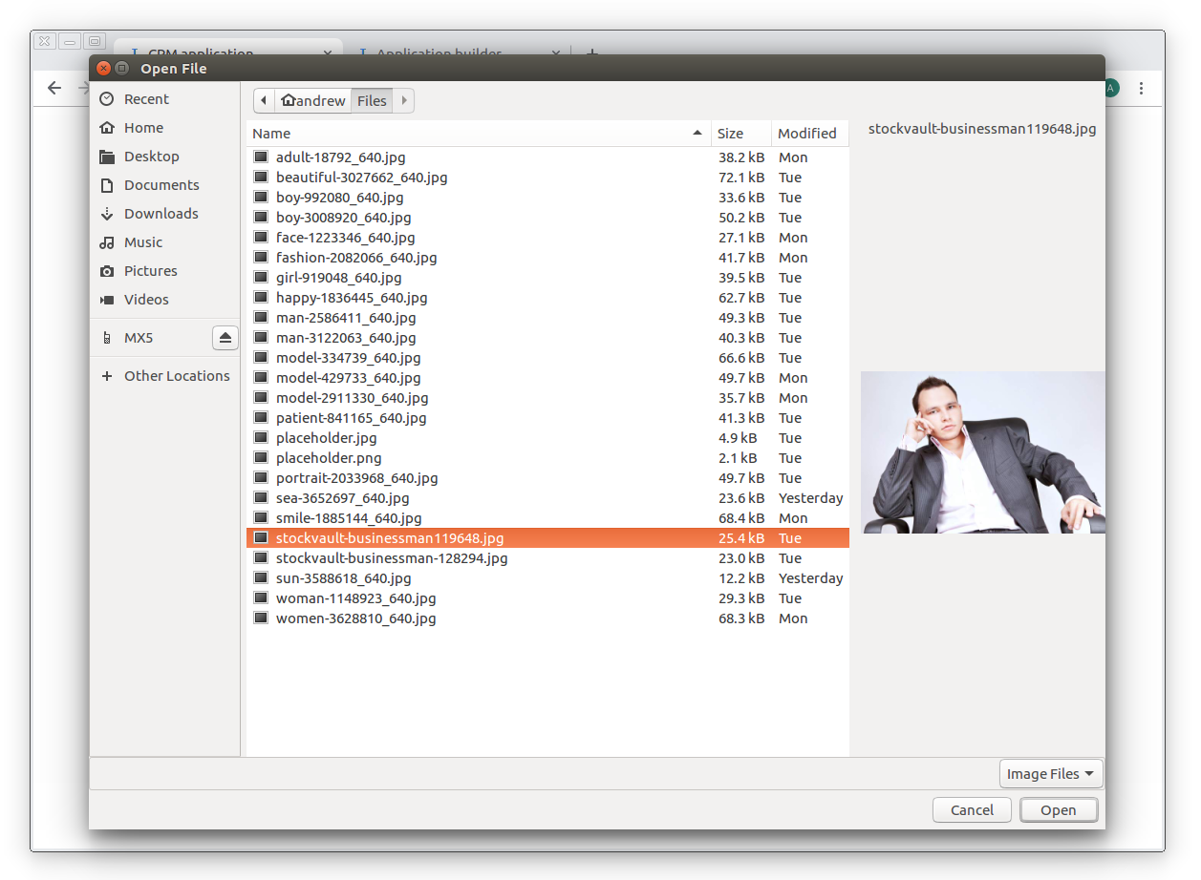
Task: Click the left arrow in path bar
Action: click(x=264, y=100)
